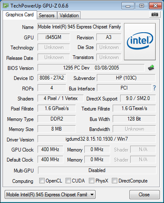Click the Subvendor field HP (103C)
Screen dimensions: 164x203
tap(126, 78)
